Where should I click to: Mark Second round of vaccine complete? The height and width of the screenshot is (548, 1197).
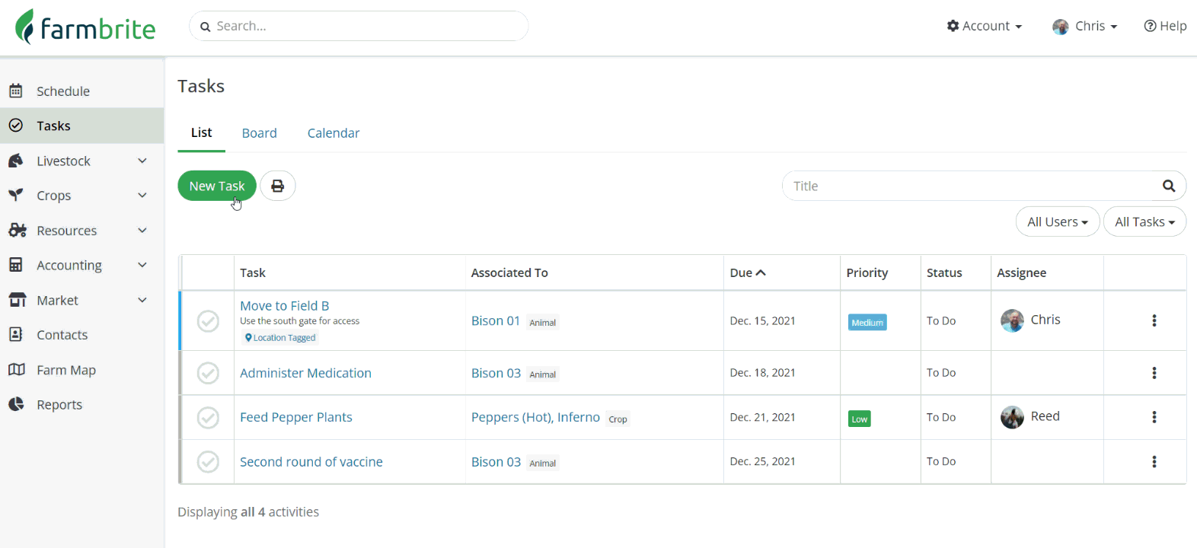[208, 462]
